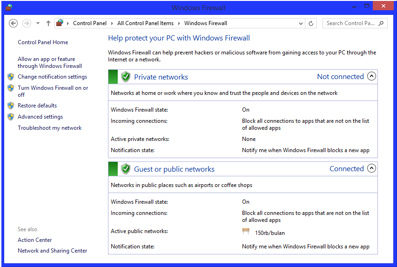Screen dimensions: 397x267
Task: Open Allow an app or feature link
Action: [50, 62]
